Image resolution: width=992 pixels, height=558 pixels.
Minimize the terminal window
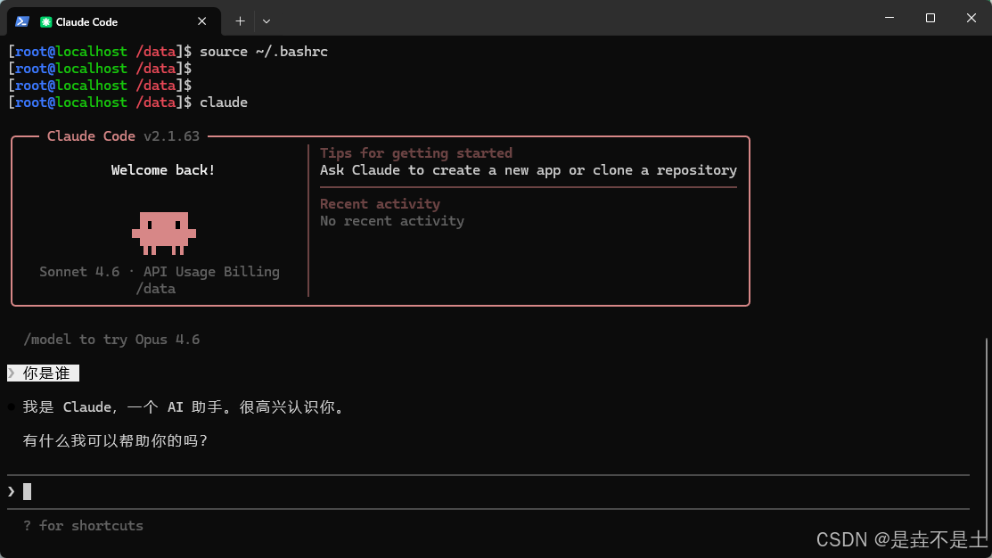(x=890, y=18)
